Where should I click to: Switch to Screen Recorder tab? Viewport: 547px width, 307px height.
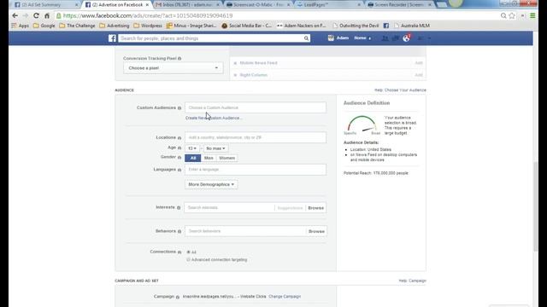coord(399,5)
